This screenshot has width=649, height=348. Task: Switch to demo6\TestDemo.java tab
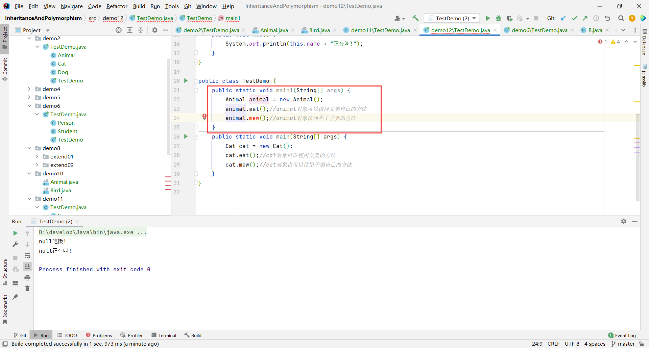539,30
